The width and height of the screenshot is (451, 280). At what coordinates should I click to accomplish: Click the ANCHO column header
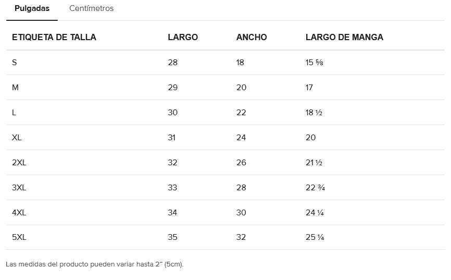click(x=252, y=37)
